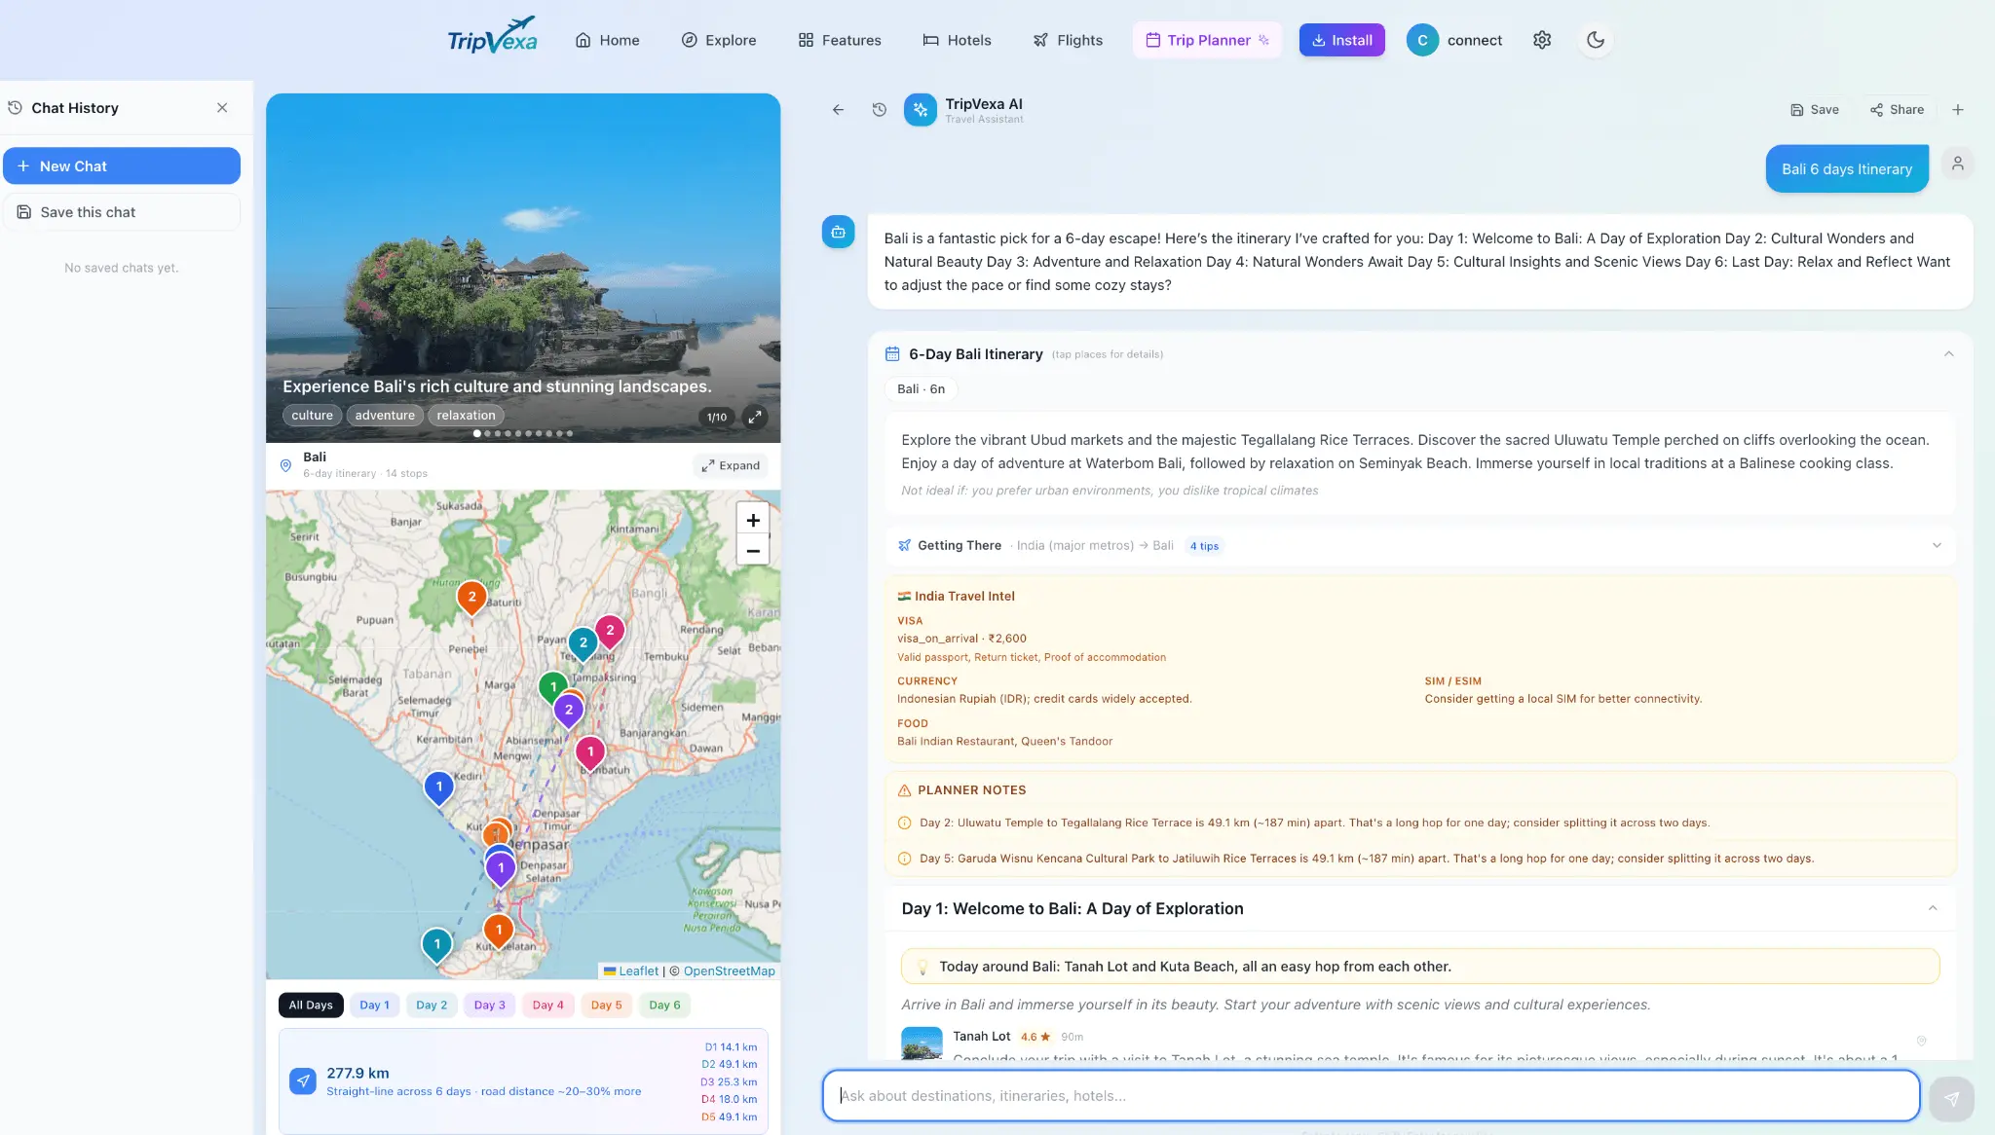Viewport: 1995px width, 1135px height.
Task: Click the calendar icon beside 6-Day Bali Itinerary
Action: click(x=891, y=354)
